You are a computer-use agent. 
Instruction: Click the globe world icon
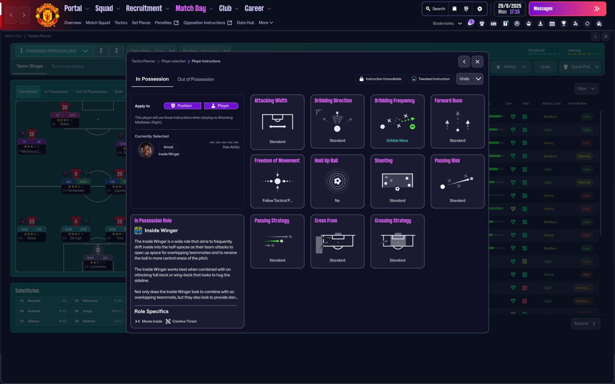(x=466, y=9)
